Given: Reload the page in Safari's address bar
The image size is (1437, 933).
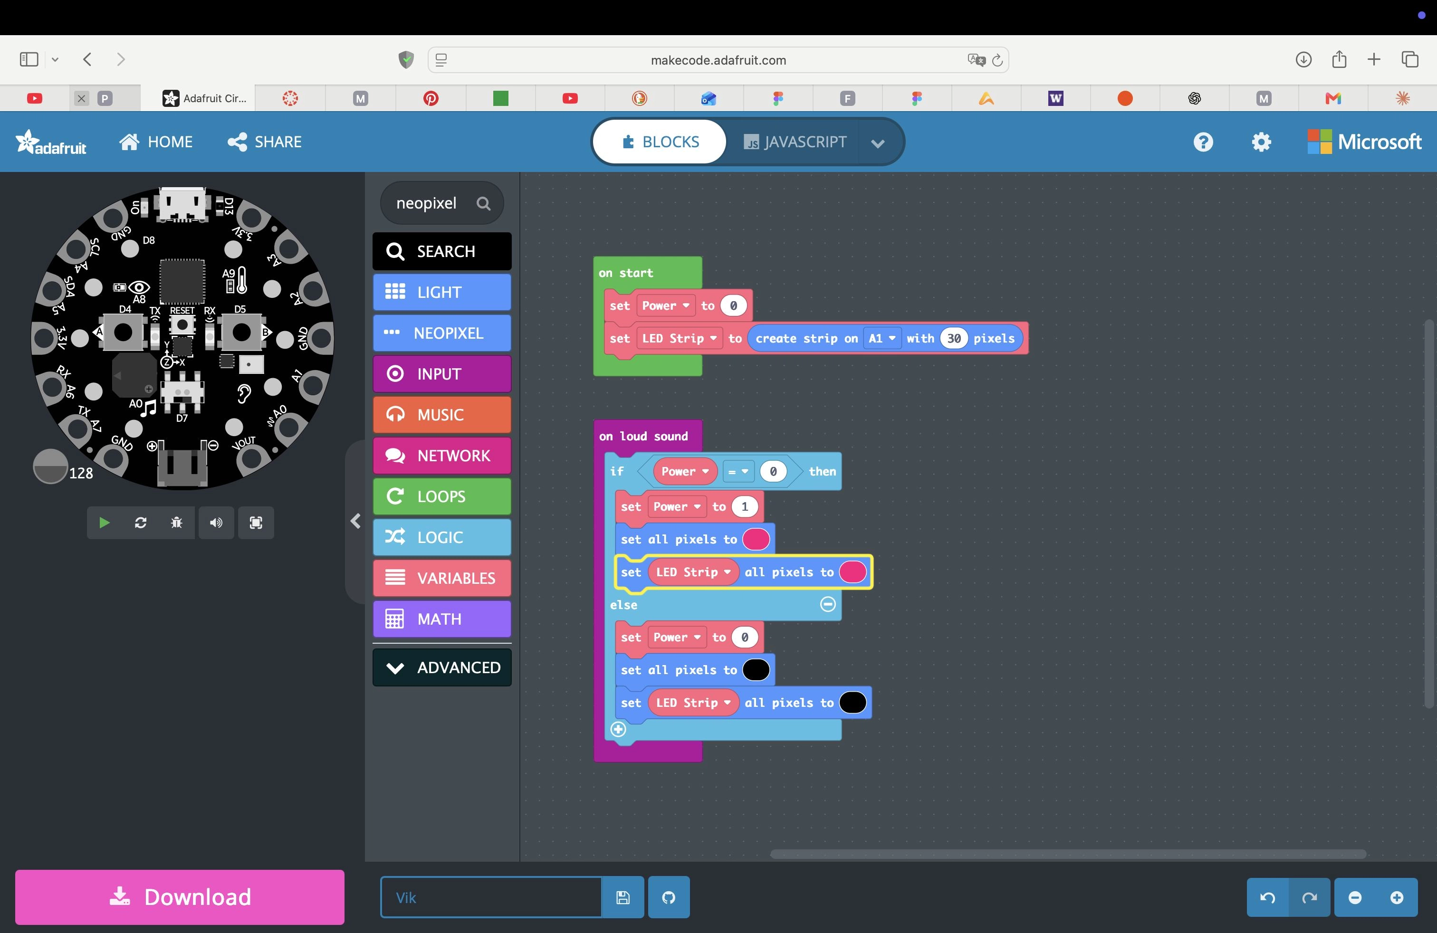Looking at the screenshot, I should click(x=997, y=60).
